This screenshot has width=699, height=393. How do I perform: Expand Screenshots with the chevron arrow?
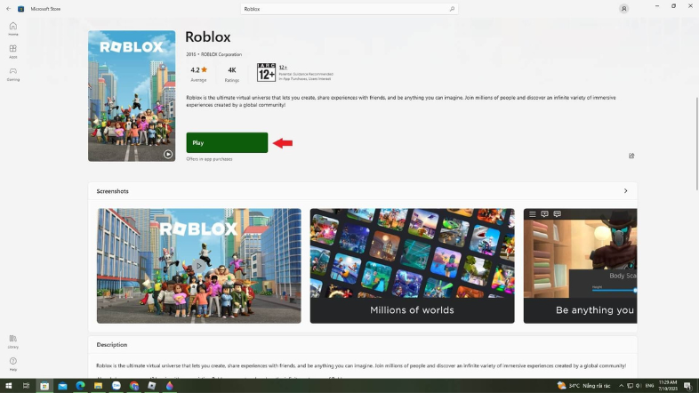625,191
